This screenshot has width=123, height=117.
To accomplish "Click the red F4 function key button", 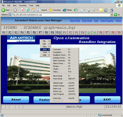I will pos(83,33).
